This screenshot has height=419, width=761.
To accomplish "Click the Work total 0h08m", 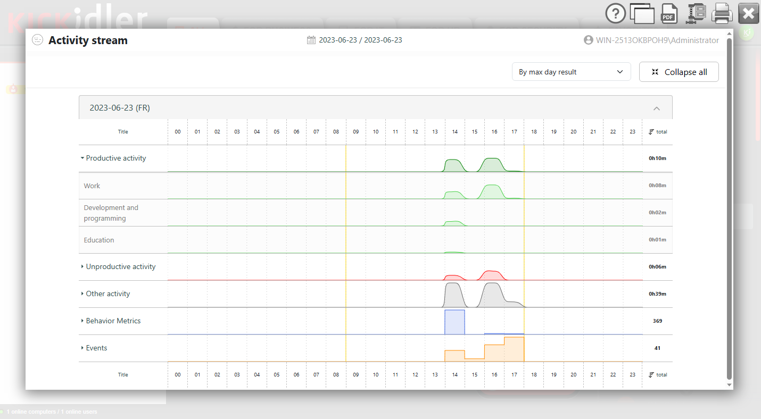I will coord(657,186).
